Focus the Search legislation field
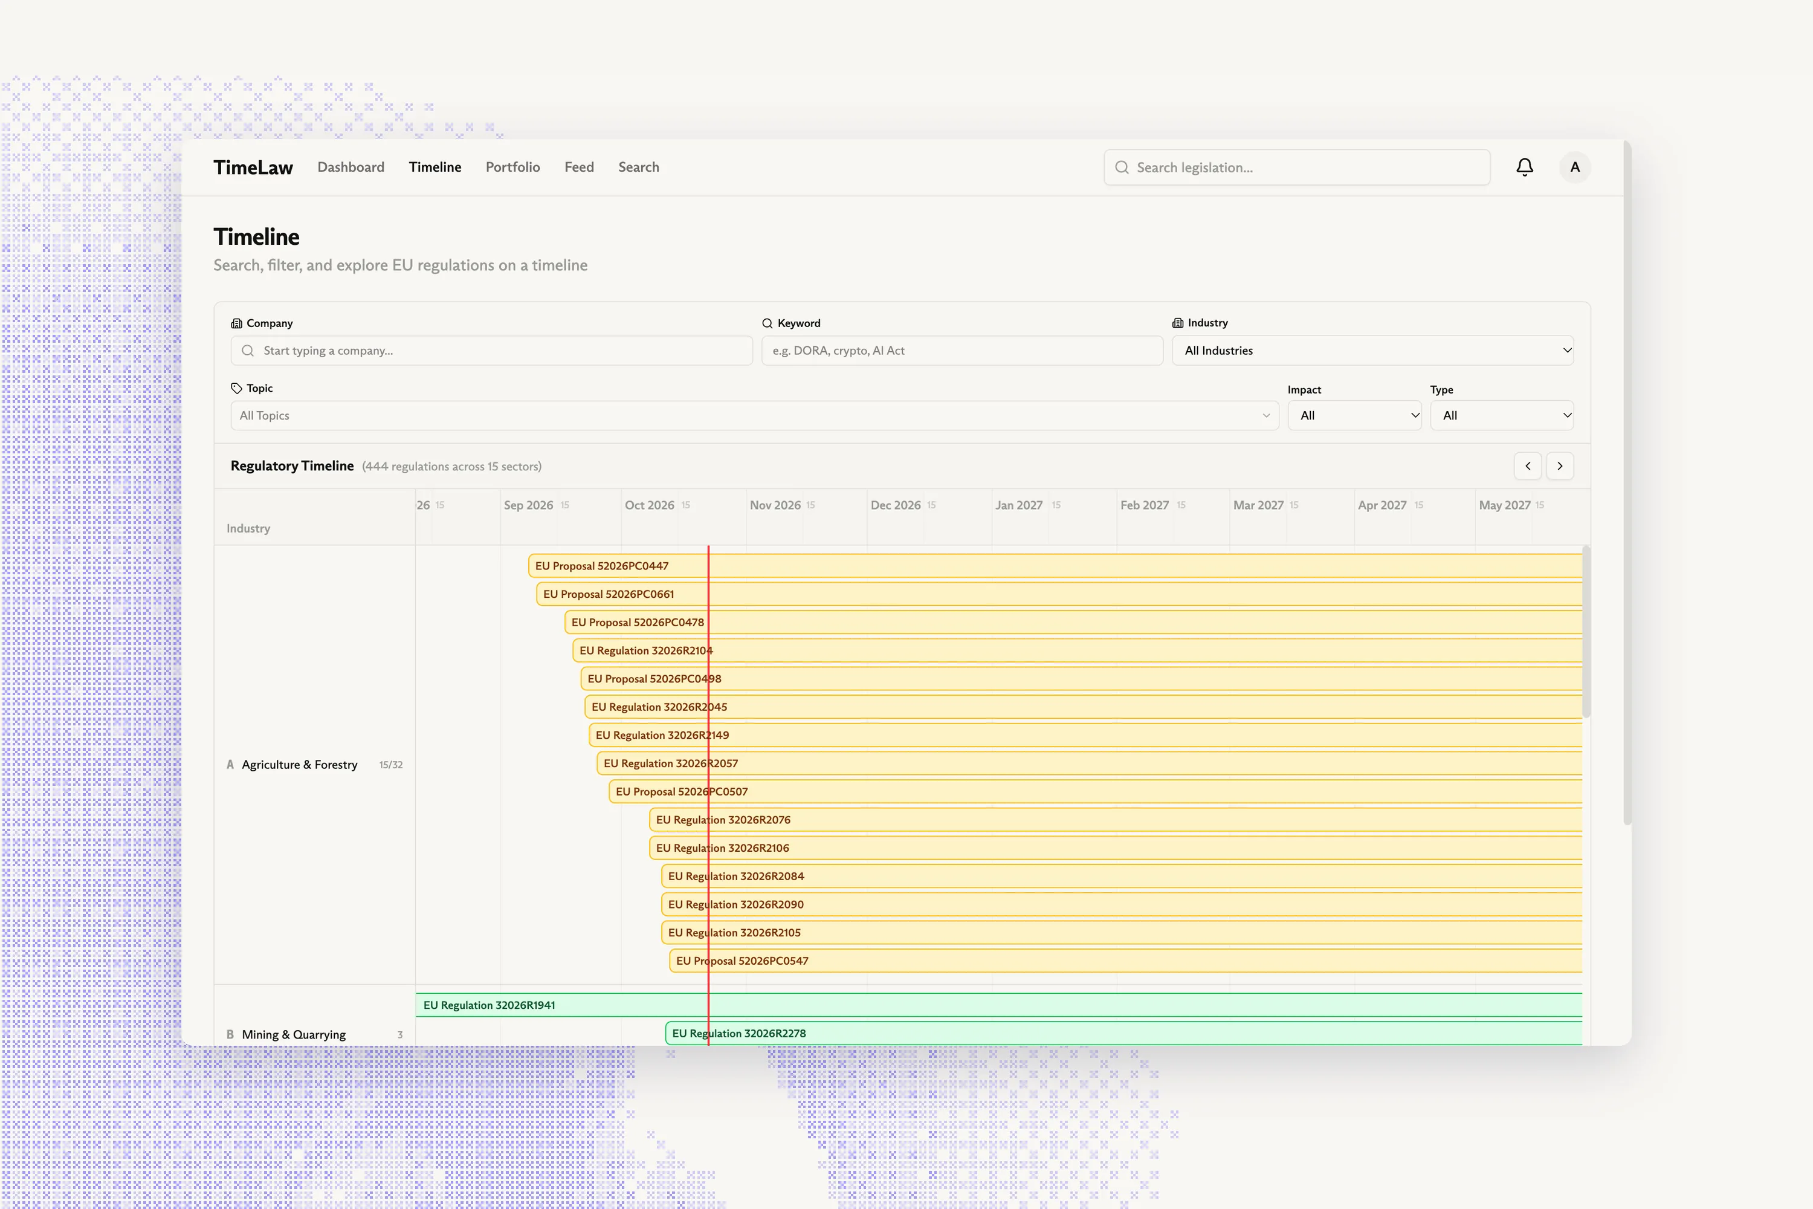 pyautogui.click(x=1296, y=167)
